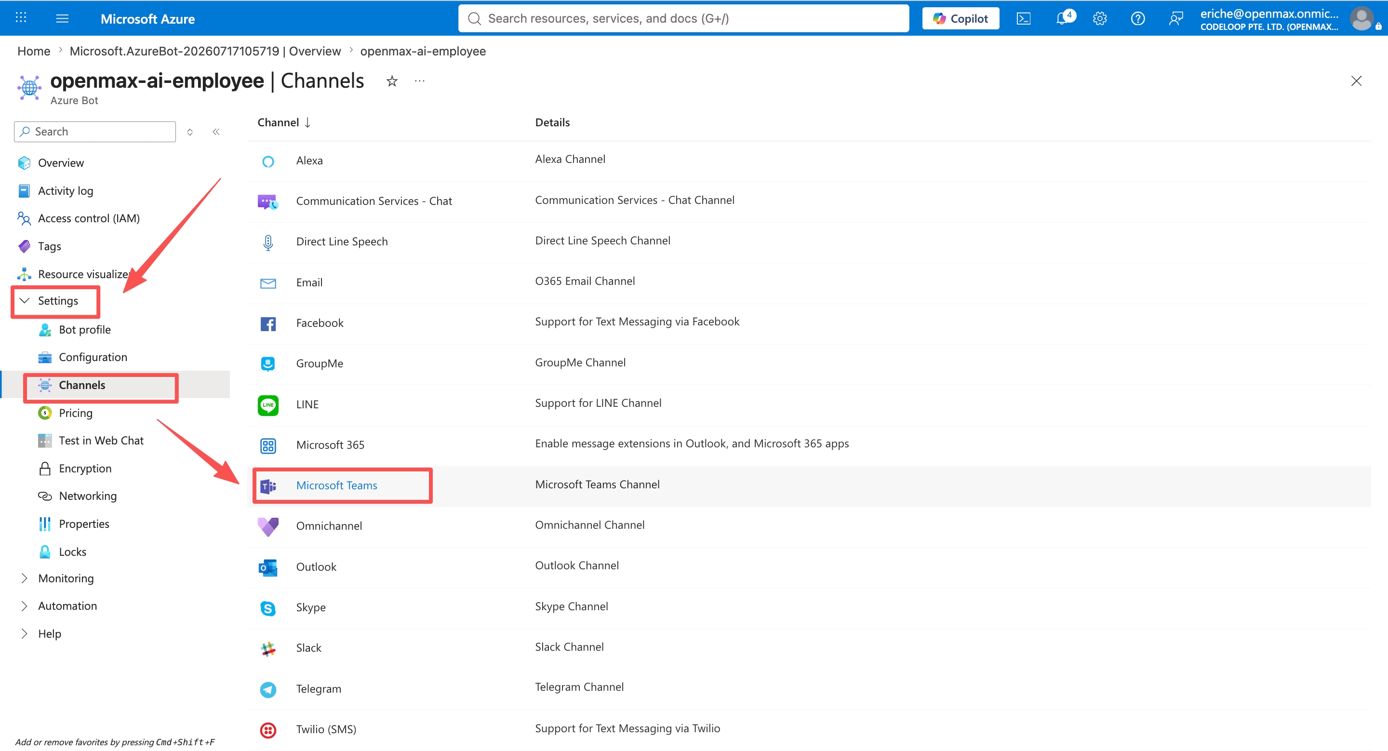
Task: Click the Microsoft 365 channel icon
Action: [268, 445]
